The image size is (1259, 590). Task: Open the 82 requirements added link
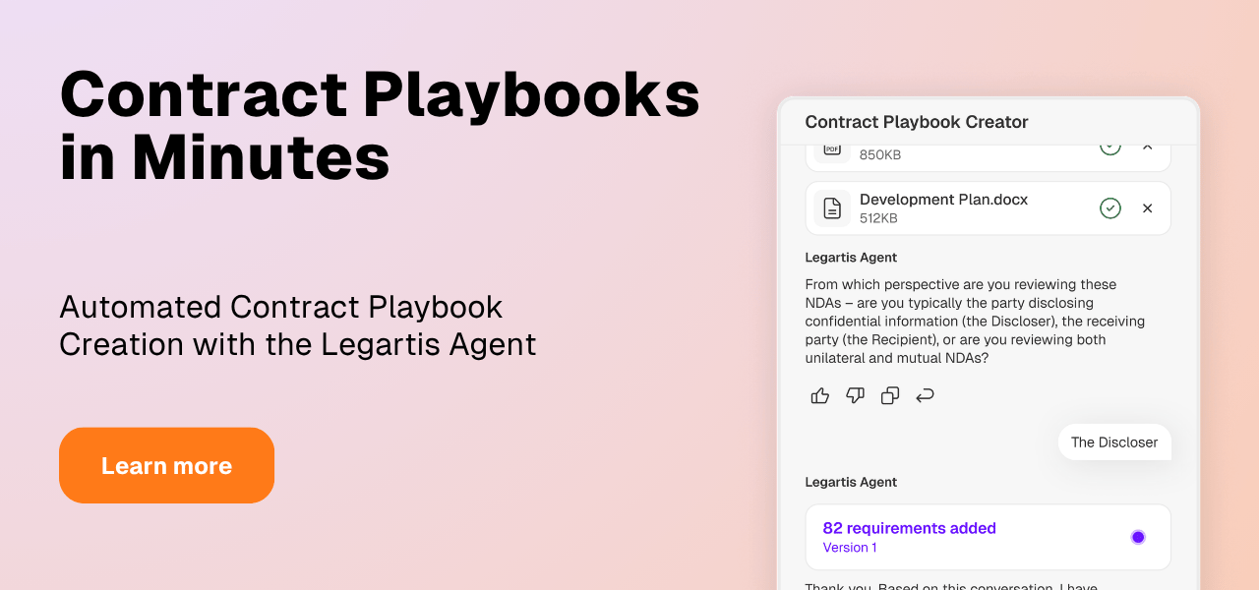tap(909, 528)
